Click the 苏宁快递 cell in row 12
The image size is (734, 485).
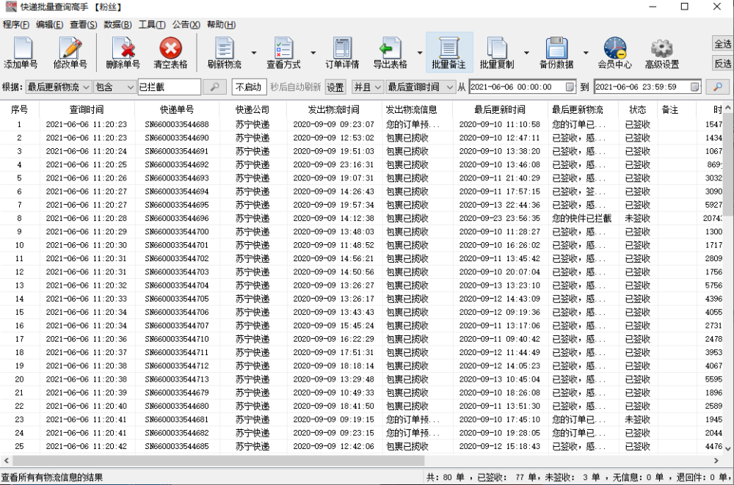click(252, 272)
